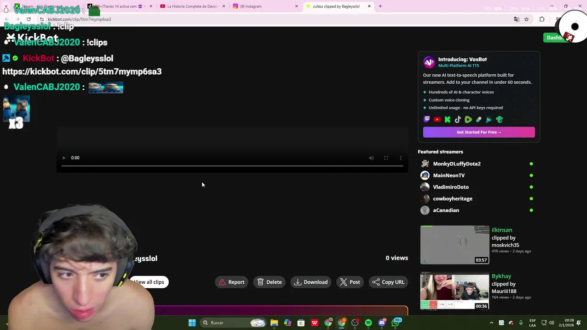Bookmark this page with the star icon

point(526,19)
